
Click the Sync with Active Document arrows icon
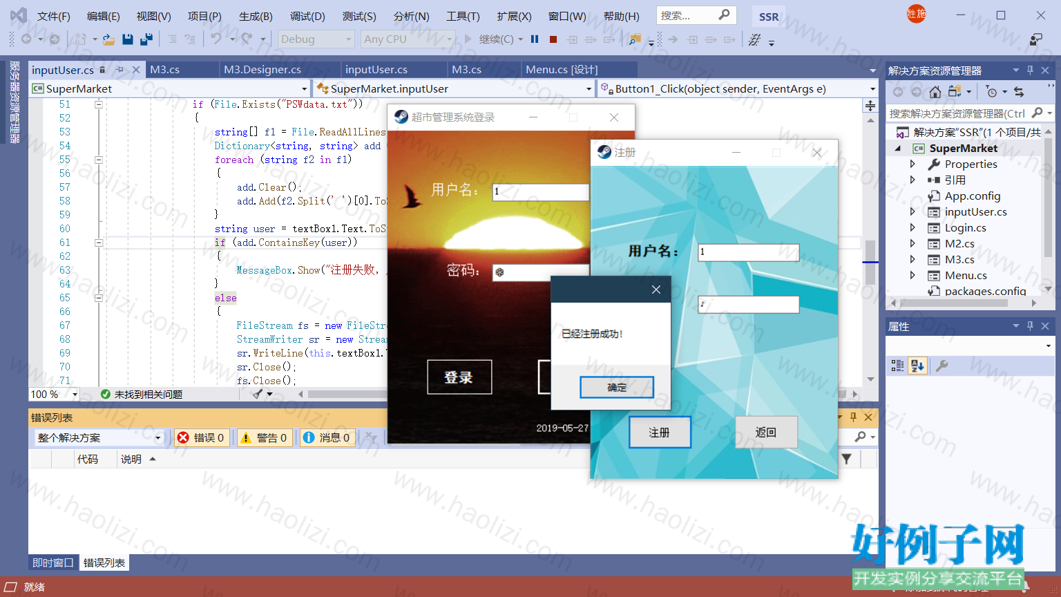click(1019, 92)
